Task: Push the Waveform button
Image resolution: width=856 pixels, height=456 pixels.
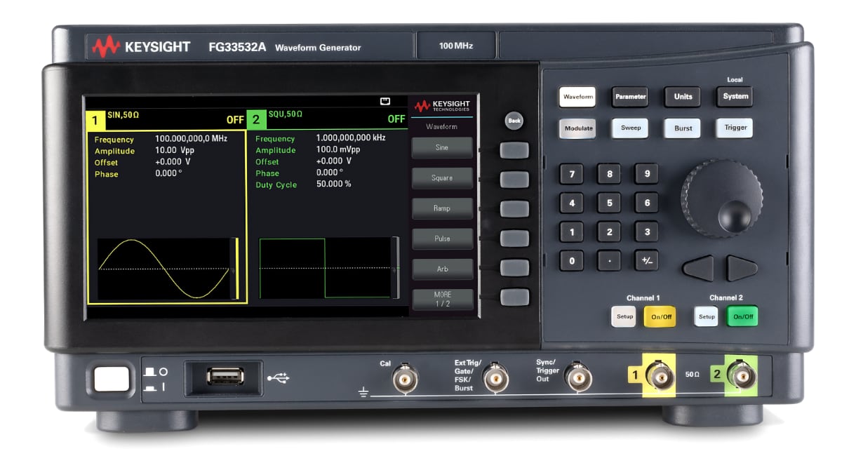Action: (577, 97)
